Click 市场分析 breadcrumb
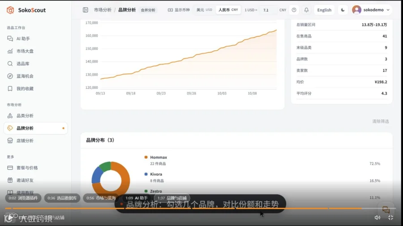 pos(103,10)
